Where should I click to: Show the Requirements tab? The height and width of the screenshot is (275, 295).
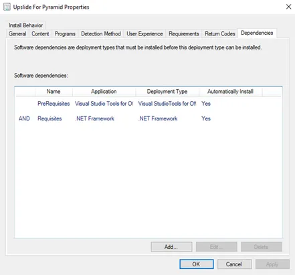(x=184, y=33)
